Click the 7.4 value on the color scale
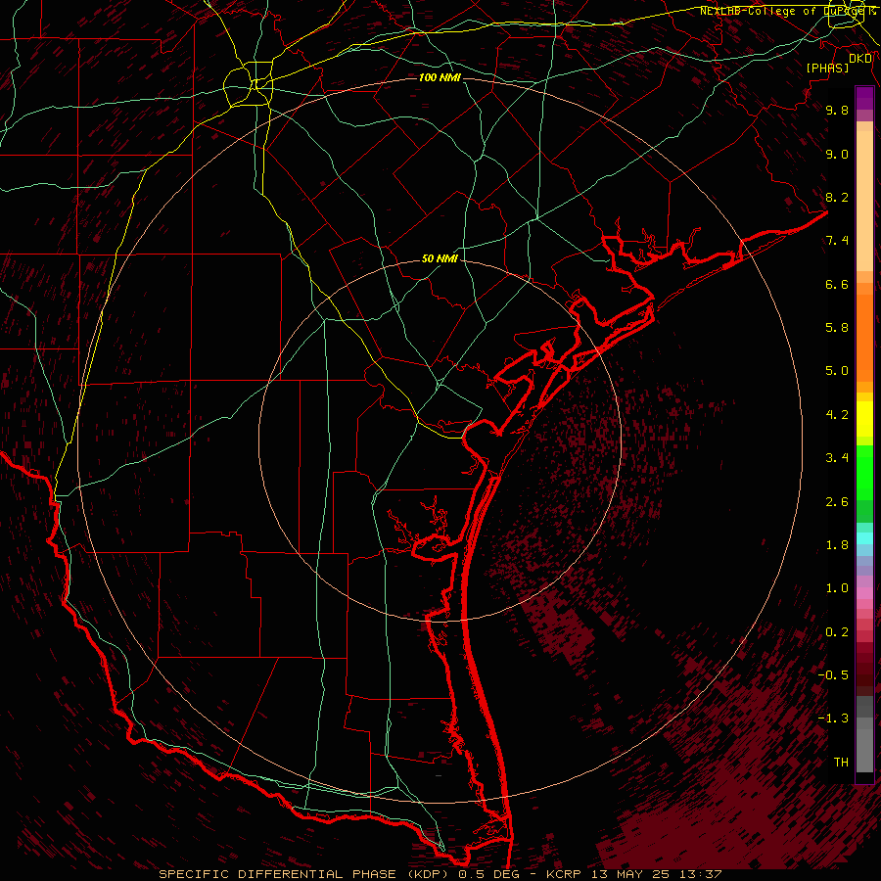Image resolution: width=881 pixels, height=881 pixels. pyautogui.click(x=837, y=241)
